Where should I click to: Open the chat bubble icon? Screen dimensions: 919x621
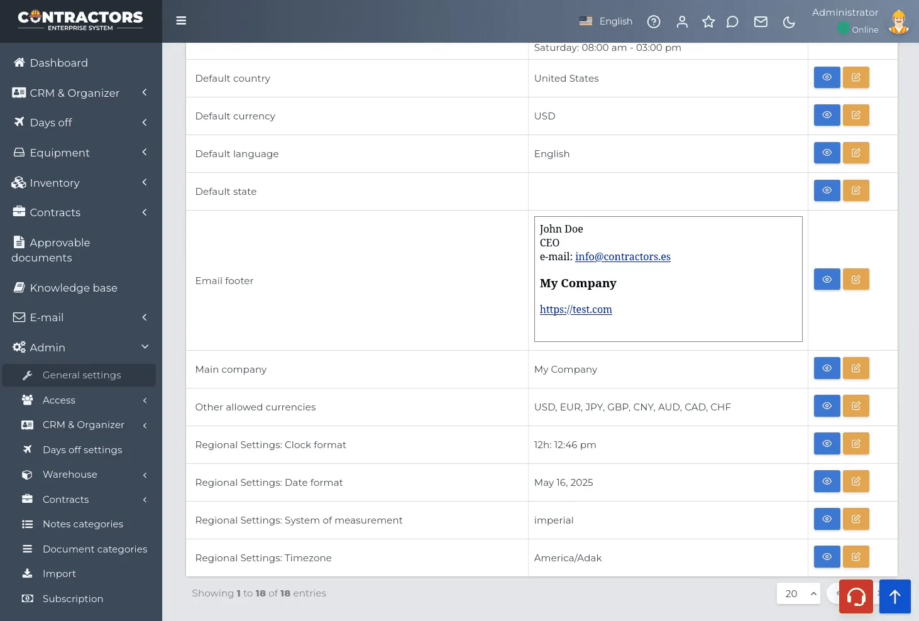[x=732, y=22]
